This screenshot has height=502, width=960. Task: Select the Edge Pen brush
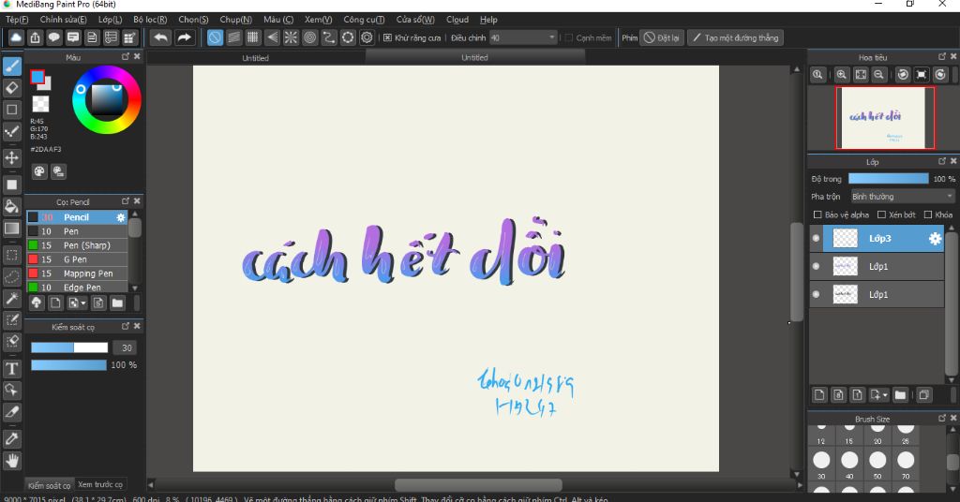pyautogui.click(x=77, y=288)
